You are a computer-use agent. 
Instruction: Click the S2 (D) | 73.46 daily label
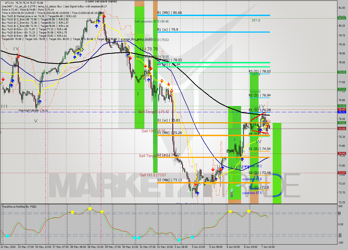tap(259, 173)
